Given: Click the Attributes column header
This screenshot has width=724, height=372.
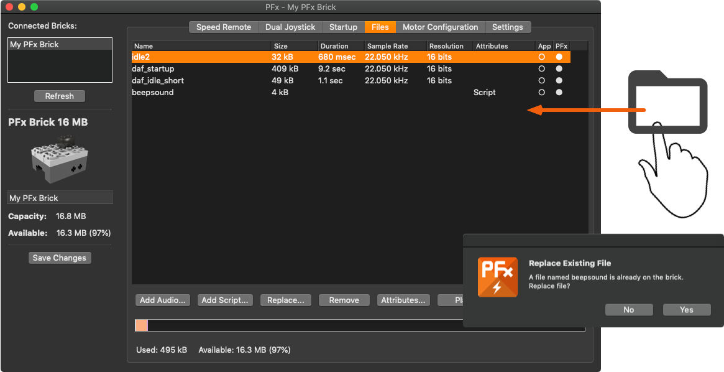Looking at the screenshot, I should coord(505,46).
